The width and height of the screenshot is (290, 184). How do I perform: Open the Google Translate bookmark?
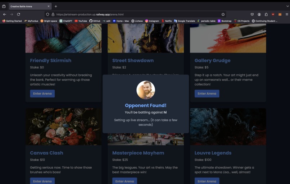(184, 21)
